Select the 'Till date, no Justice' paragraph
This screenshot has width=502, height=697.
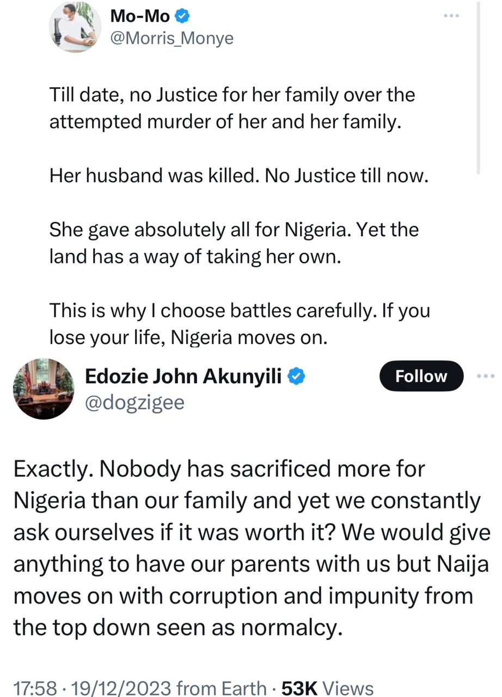(x=231, y=108)
